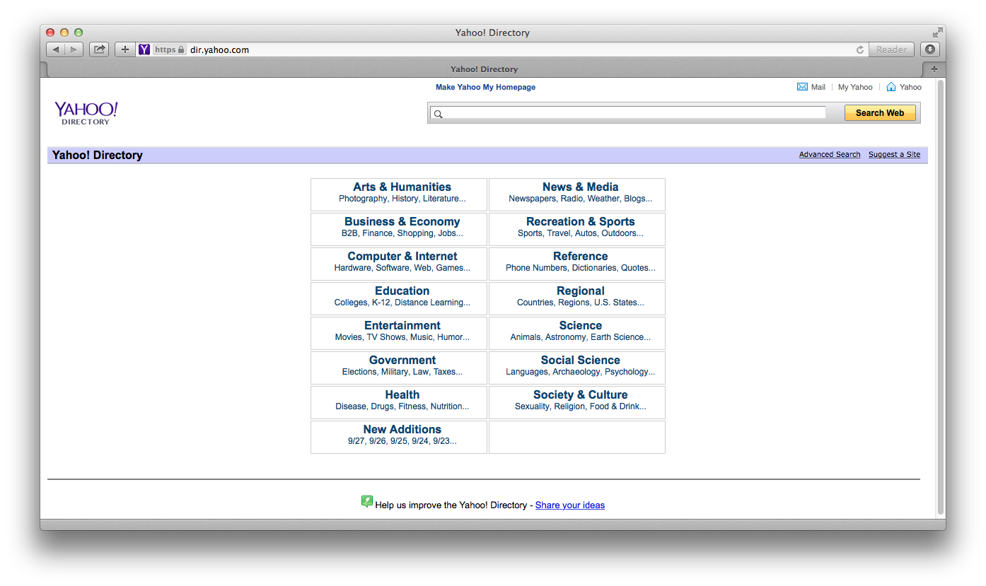This screenshot has width=986, height=586.
Task: Open the News & Media category
Action: 580,187
